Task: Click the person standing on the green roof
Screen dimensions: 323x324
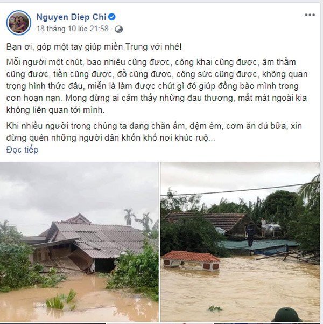Action: (250, 234)
